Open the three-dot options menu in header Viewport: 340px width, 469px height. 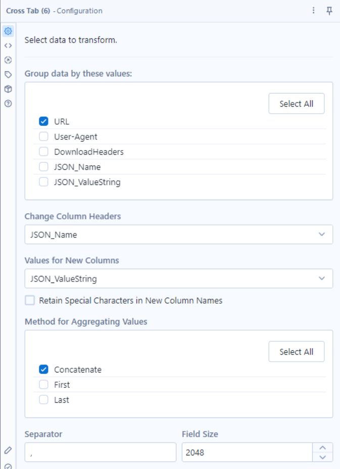click(314, 11)
